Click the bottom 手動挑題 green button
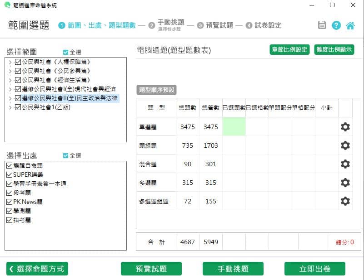This screenshot has height=280, width=364. coord(233,269)
